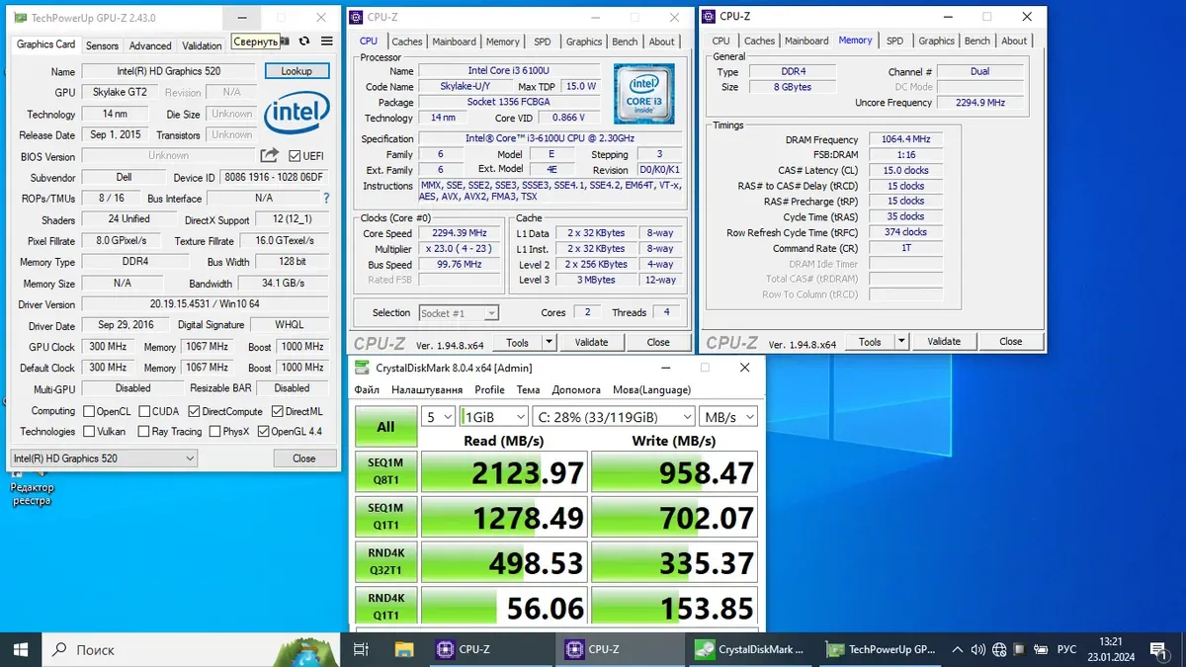
Task: Toggle the OpenCL checkbox
Action: (89, 411)
